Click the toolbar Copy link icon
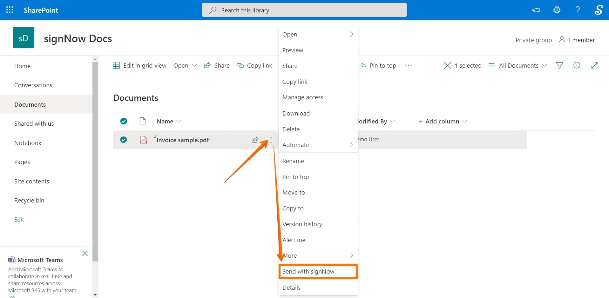This screenshot has height=298, width=609. (240, 65)
